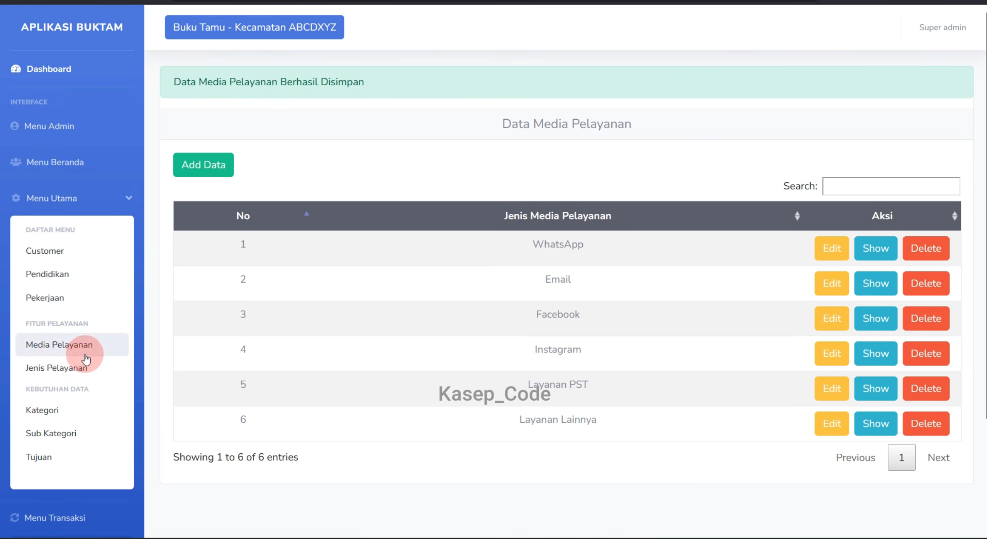Click the Search input field
The image size is (987, 539).
point(891,186)
